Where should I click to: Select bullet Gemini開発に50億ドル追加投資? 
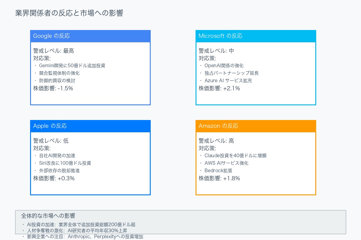[x=69, y=66]
